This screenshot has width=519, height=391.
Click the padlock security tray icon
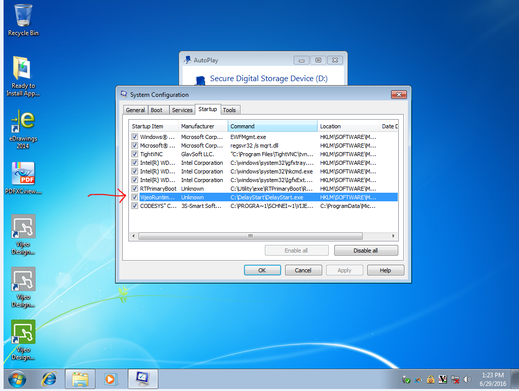[x=431, y=379]
